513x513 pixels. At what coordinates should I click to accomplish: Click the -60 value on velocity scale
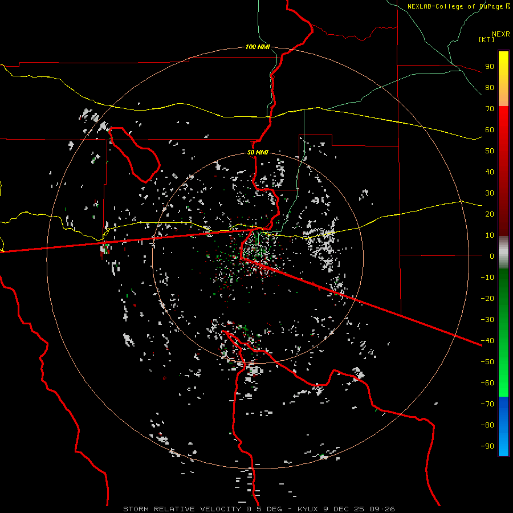click(x=487, y=383)
